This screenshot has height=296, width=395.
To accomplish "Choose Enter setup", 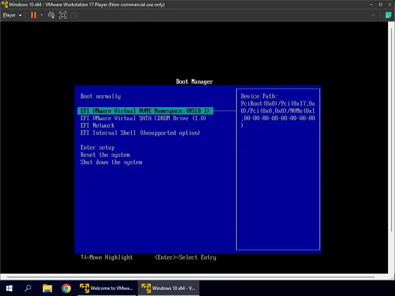I will (97, 148).
